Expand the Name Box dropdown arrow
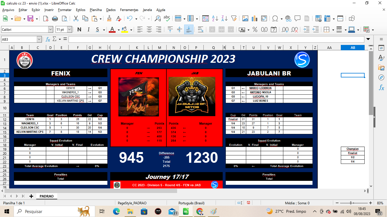 point(39,39)
